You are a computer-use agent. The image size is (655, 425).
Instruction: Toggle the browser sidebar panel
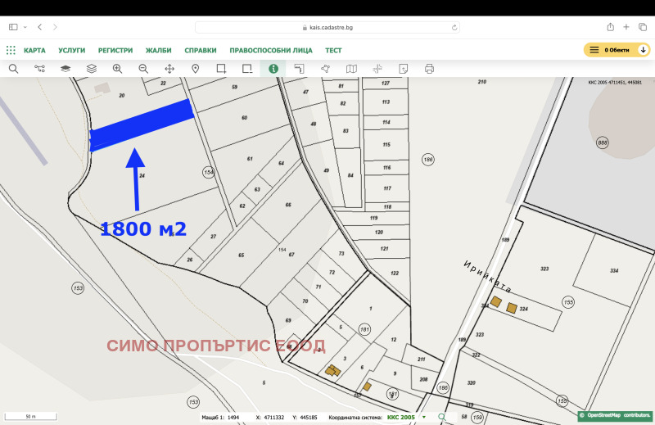pyautogui.click(x=12, y=27)
